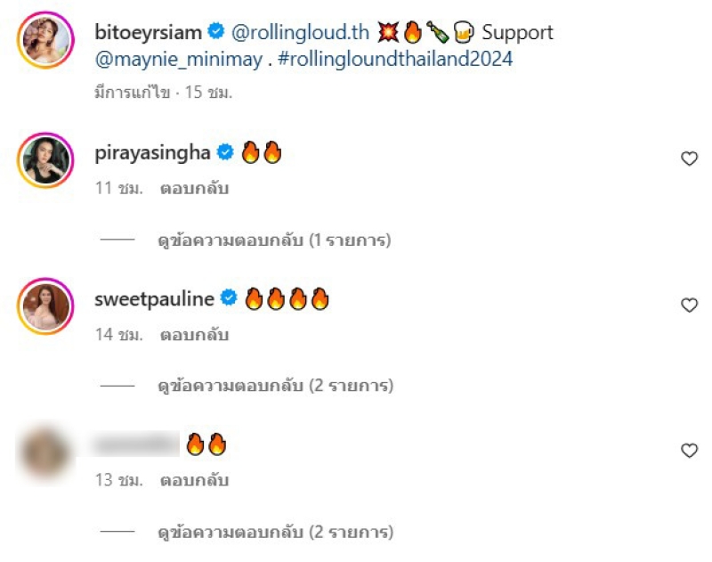Reply to the blurred user's comment
Image resolution: width=712 pixels, height=562 pixels.
[194, 480]
